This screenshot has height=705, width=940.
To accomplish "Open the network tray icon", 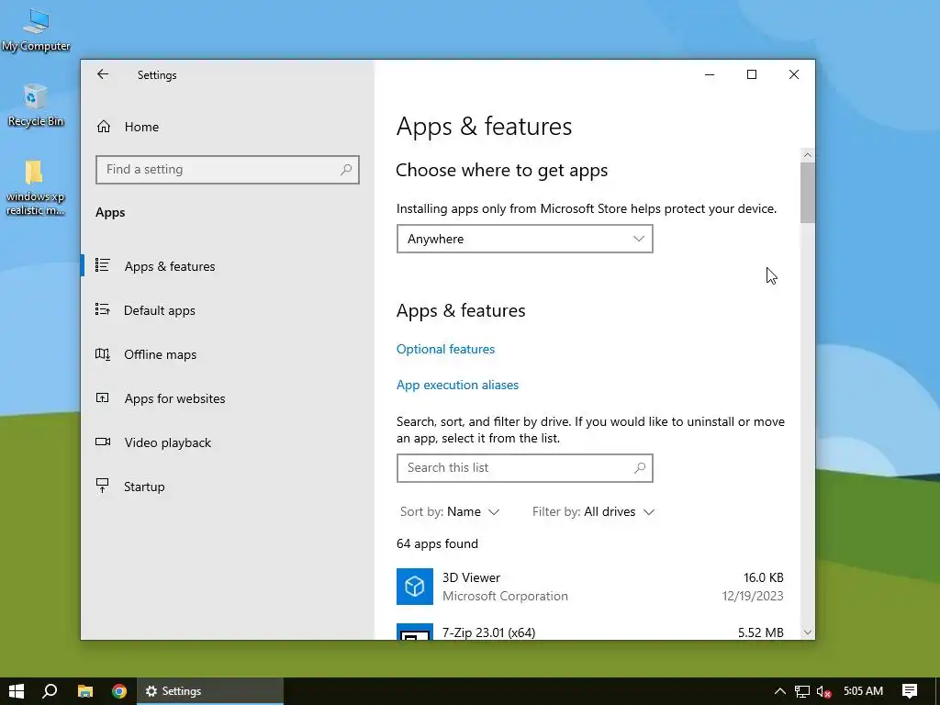I will coord(802,691).
